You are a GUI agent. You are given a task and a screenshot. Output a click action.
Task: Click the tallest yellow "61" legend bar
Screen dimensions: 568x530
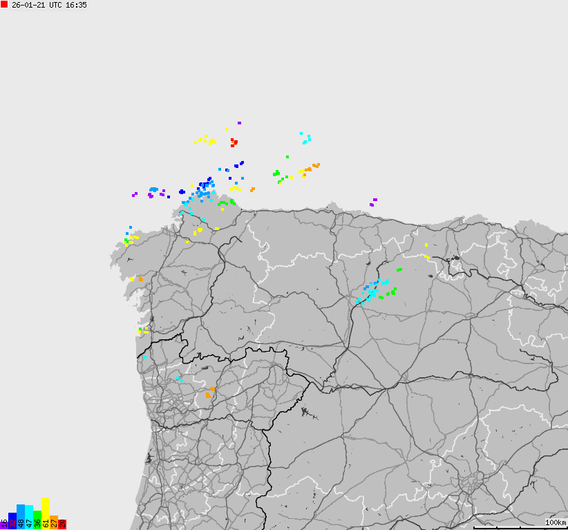pos(45,515)
